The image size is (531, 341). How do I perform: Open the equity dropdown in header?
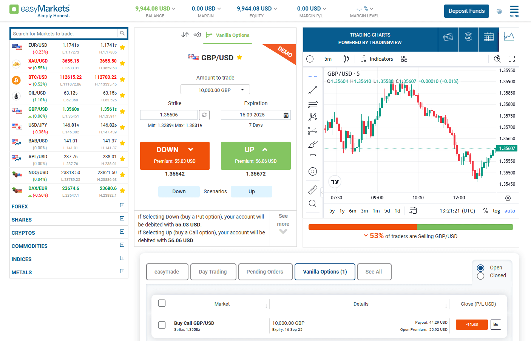[x=275, y=9]
